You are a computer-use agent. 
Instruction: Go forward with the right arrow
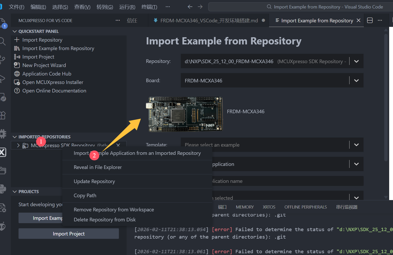pos(200,7)
